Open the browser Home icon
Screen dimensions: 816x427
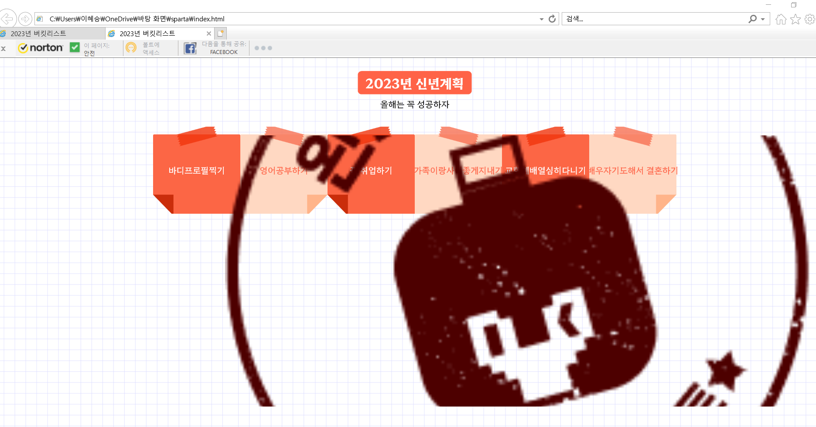click(781, 19)
